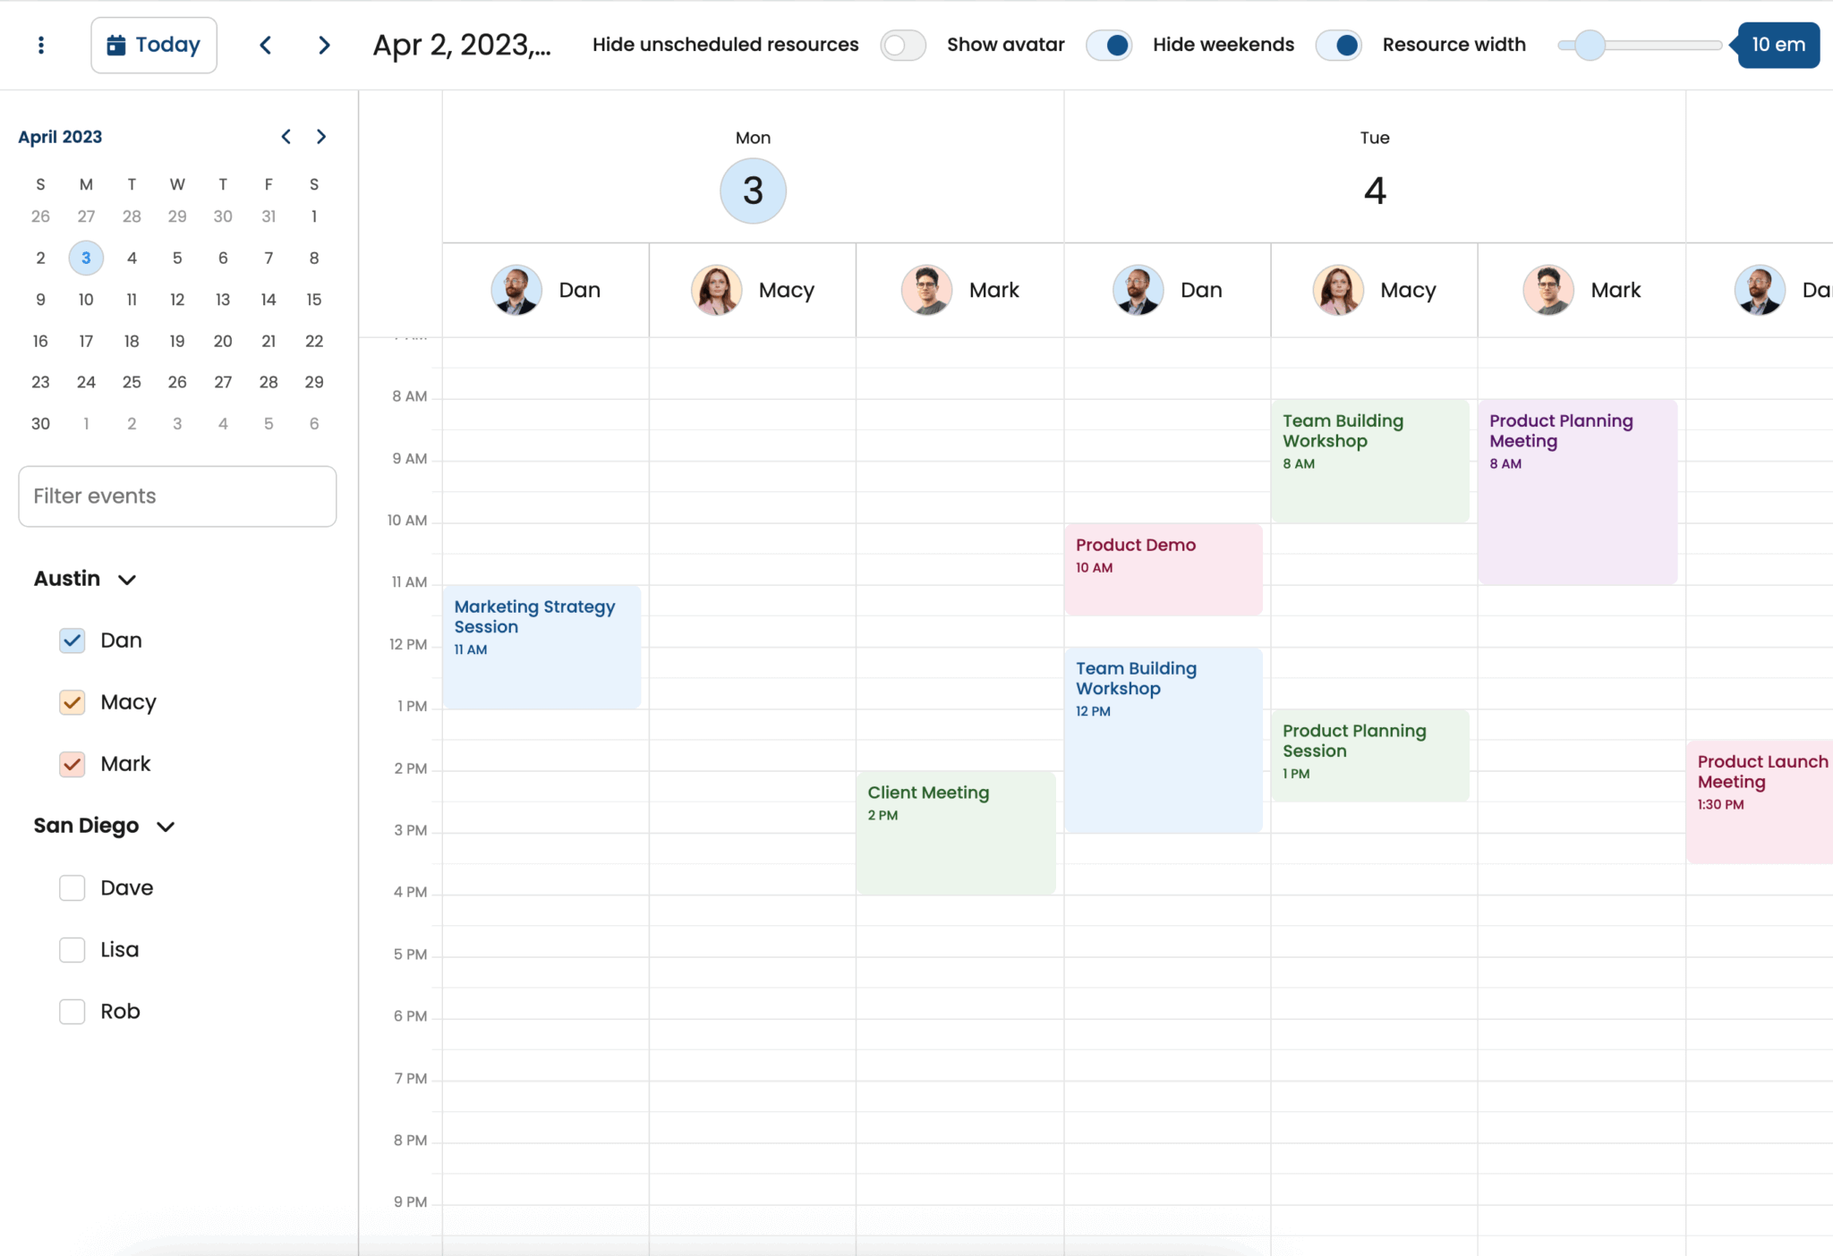Enable Hide unscheduled resources switch
1833x1256 pixels.
[902, 45]
